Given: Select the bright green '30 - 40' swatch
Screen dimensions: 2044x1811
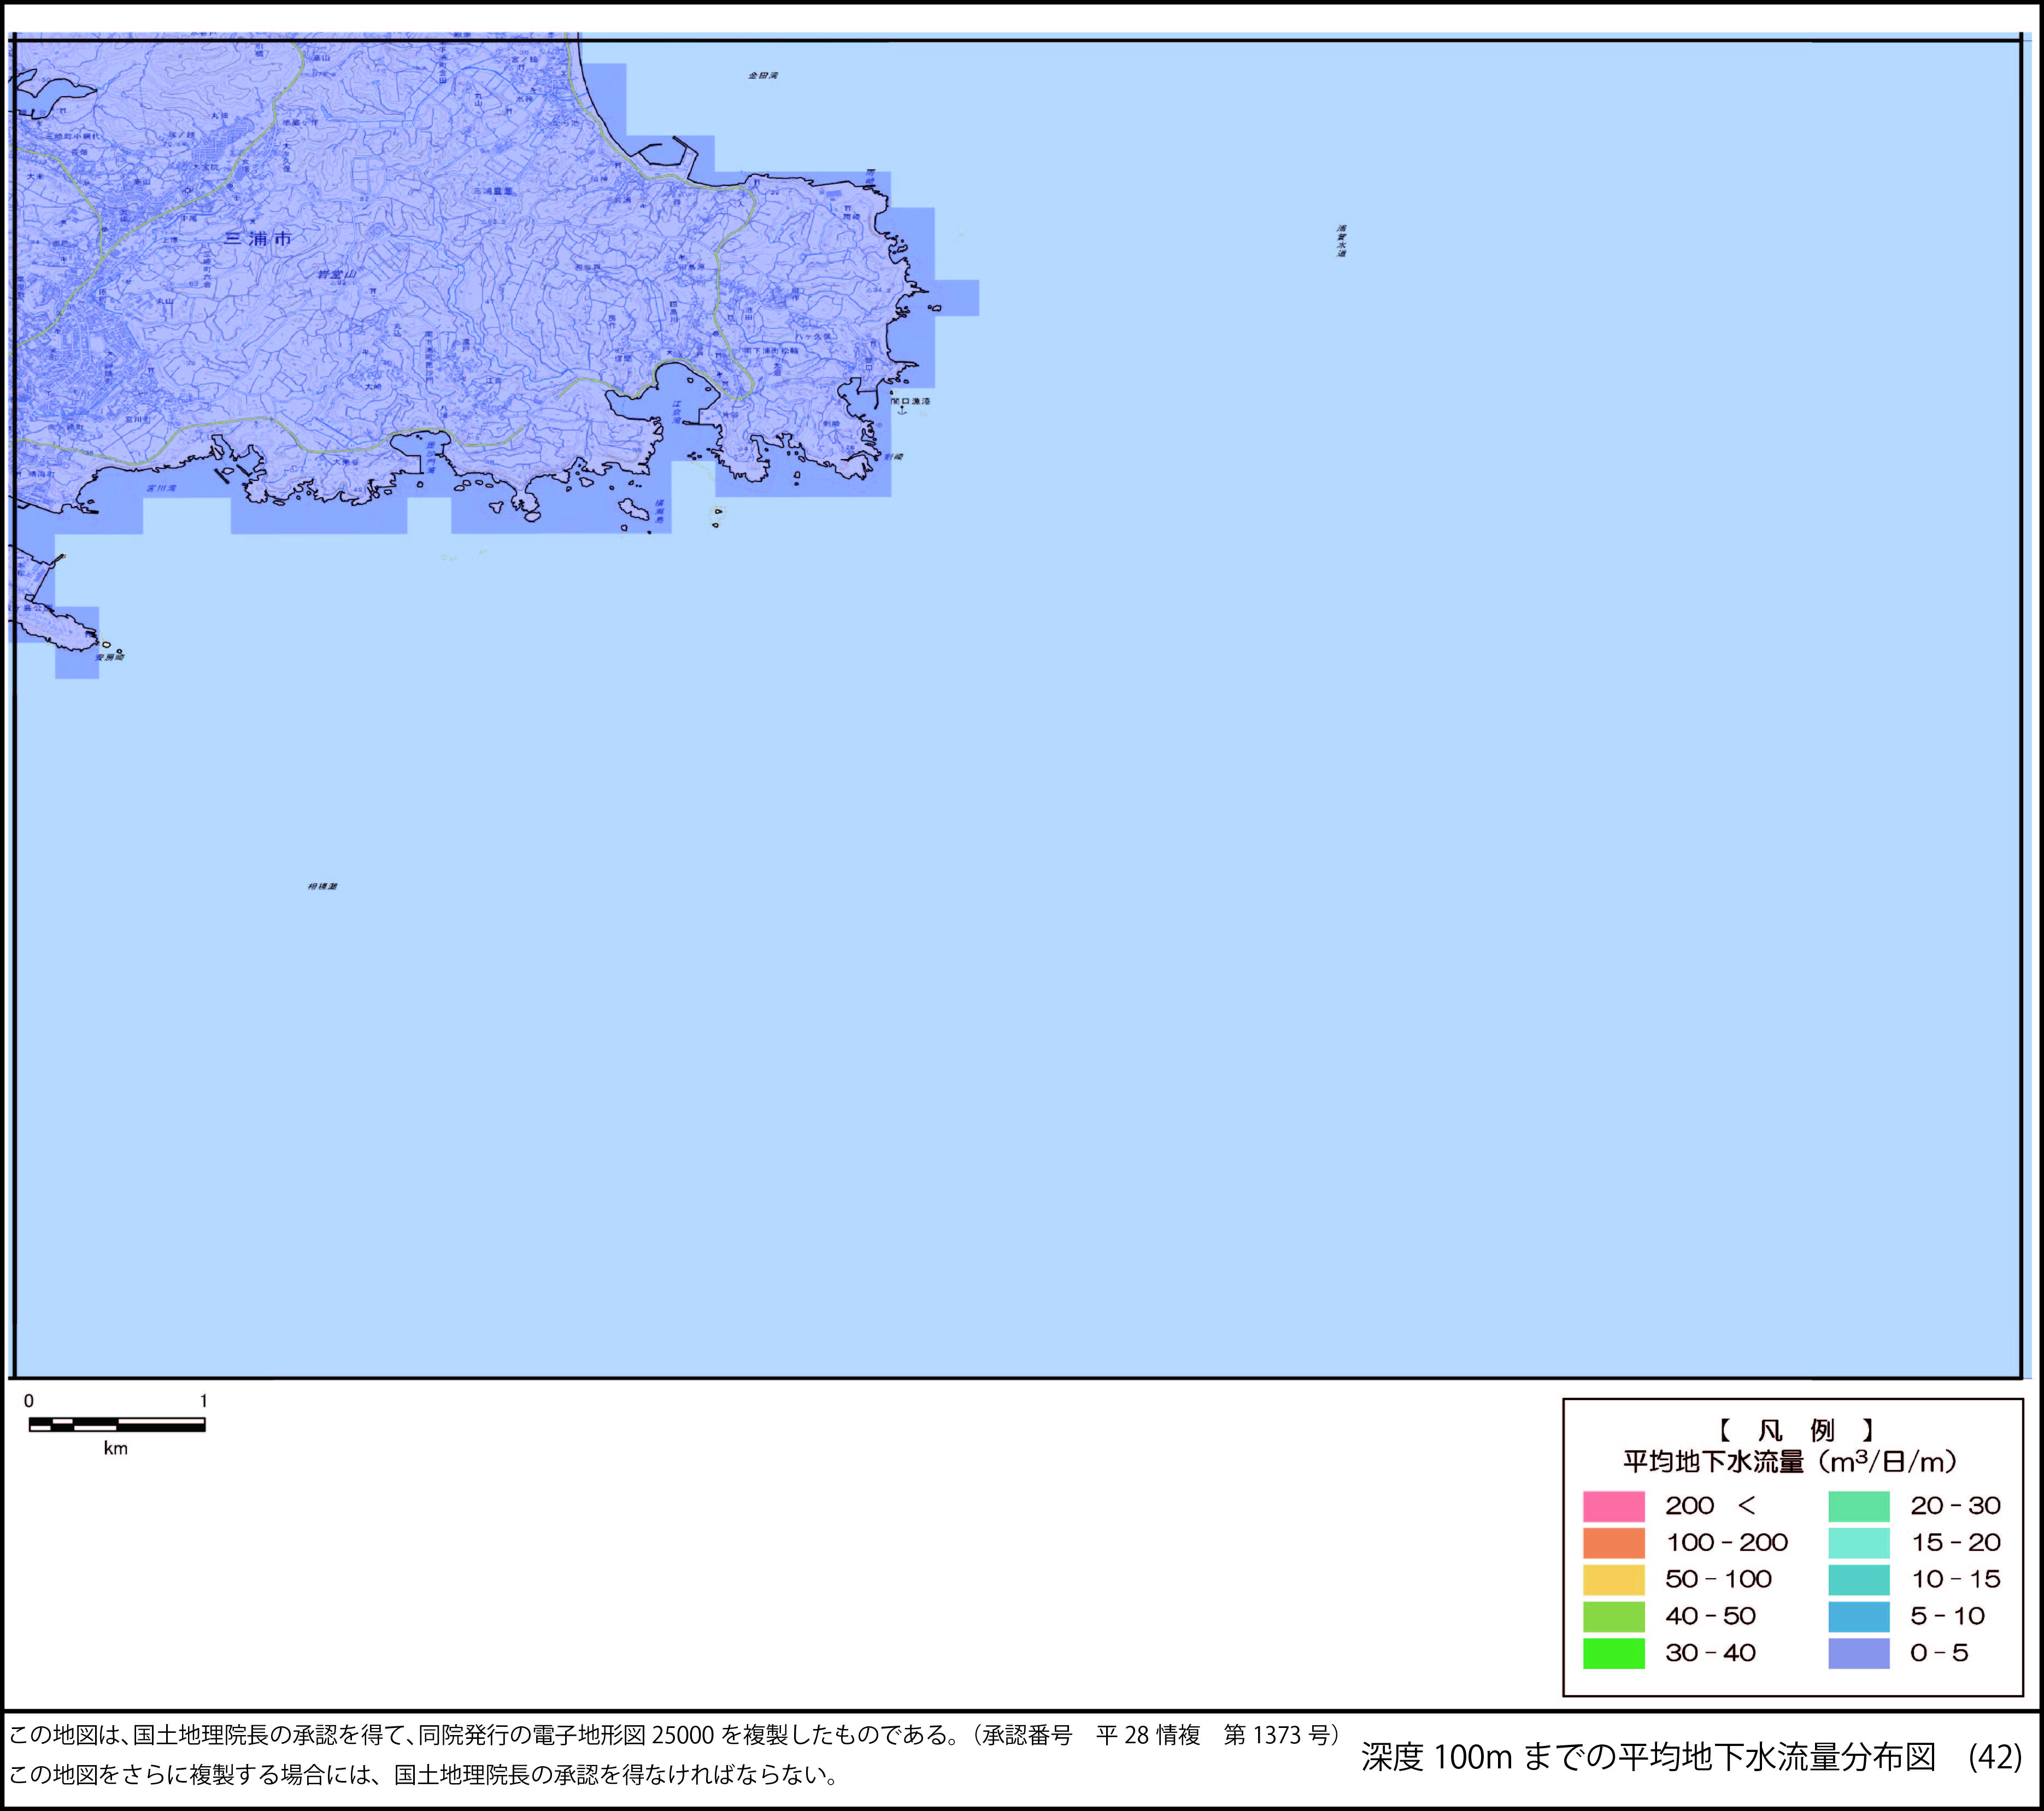Looking at the screenshot, I should pos(1613,1654).
